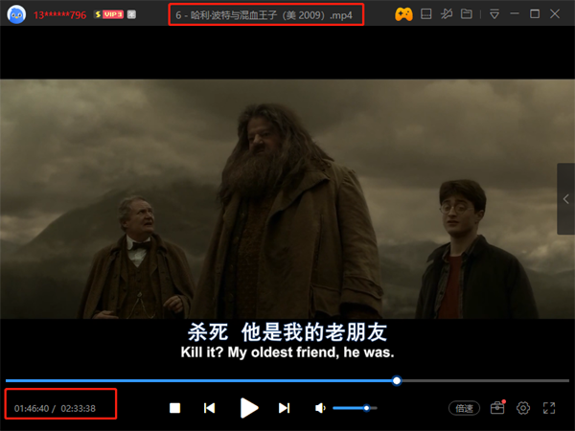575x431 pixels.
Task: Open the orange game controller icon
Action: [403, 14]
